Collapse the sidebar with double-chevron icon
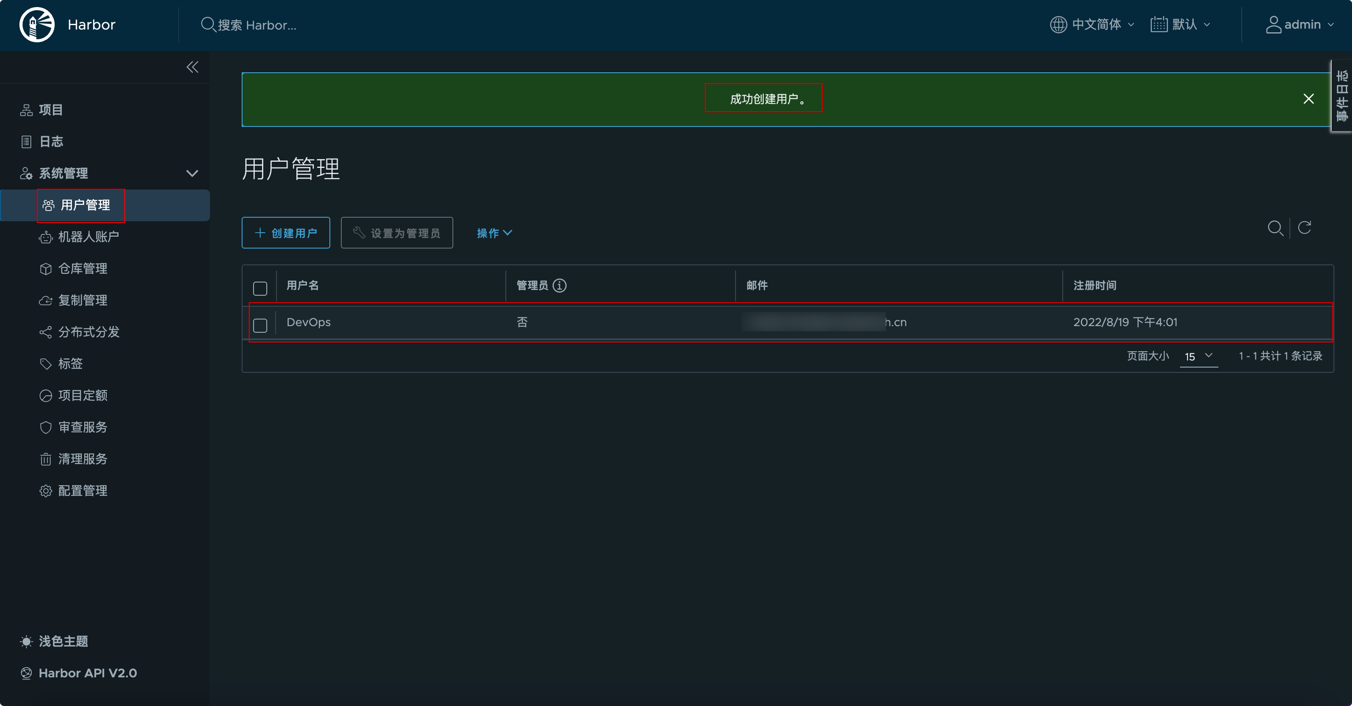1352x706 pixels. coord(193,67)
